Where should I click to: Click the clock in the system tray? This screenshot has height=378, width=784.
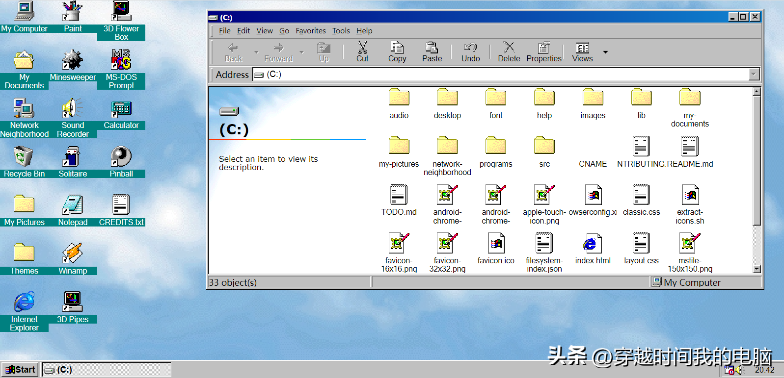pos(764,370)
